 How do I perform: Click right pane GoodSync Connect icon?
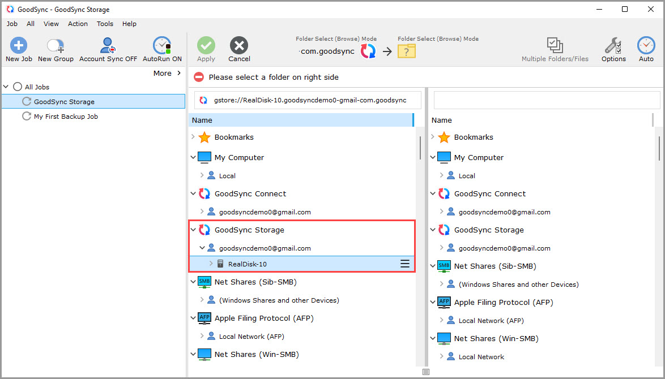coord(444,193)
